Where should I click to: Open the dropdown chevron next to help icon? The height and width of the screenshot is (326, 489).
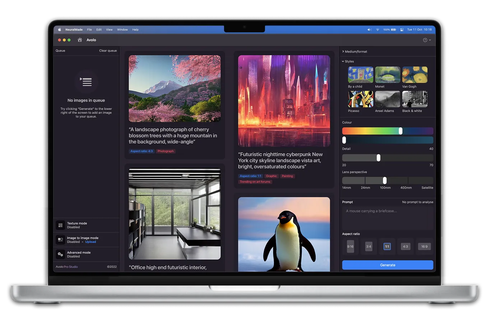tap(430, 40)
